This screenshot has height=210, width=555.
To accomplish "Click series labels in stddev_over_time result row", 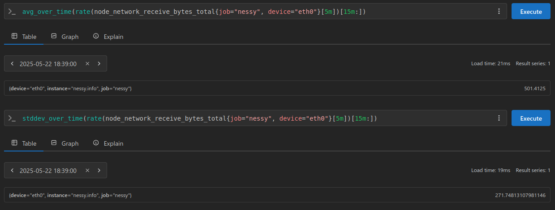I will click(x=70, y=195).
